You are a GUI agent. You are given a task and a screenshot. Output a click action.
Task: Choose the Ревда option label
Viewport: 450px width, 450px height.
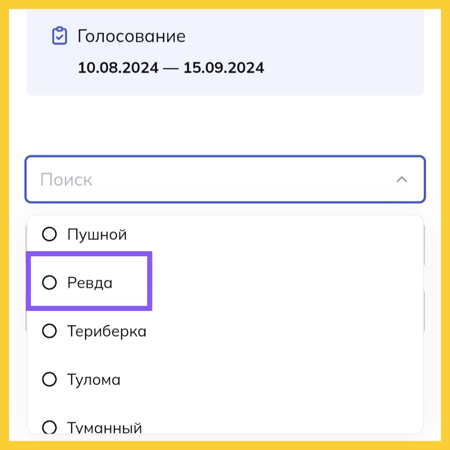(x=90, y=283)
